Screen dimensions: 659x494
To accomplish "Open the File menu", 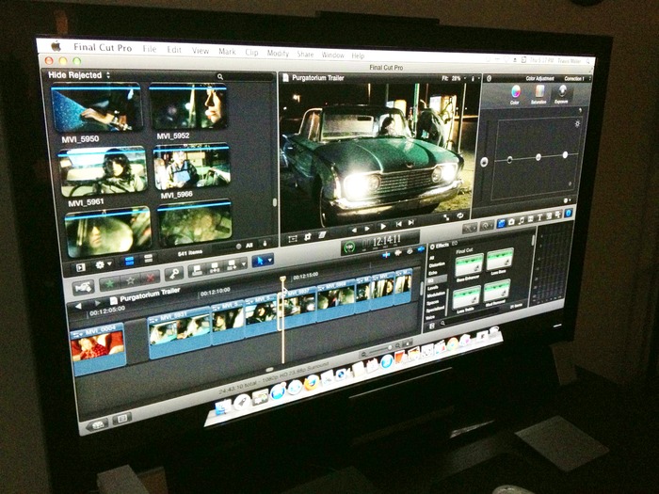I will pos(149,49).
